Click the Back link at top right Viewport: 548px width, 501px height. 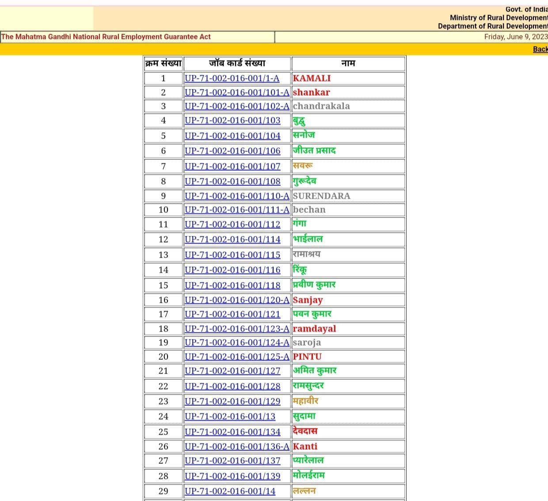click(x=540, y=50)
